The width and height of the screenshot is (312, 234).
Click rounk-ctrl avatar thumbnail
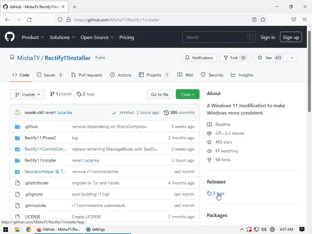pyautogui.click(x=17, y=112)
